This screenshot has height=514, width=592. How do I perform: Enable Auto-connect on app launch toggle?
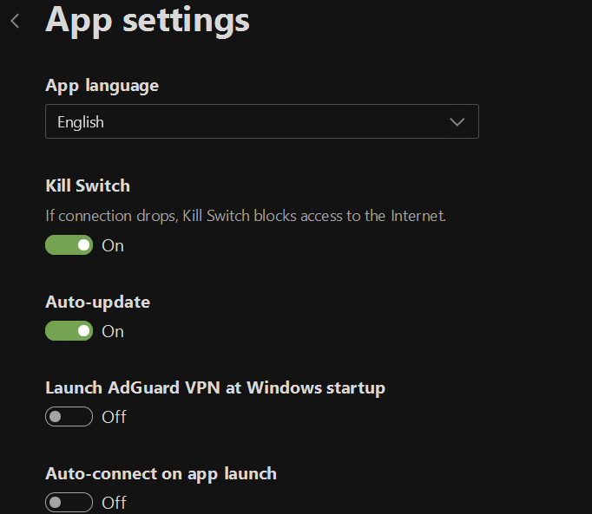69,502
